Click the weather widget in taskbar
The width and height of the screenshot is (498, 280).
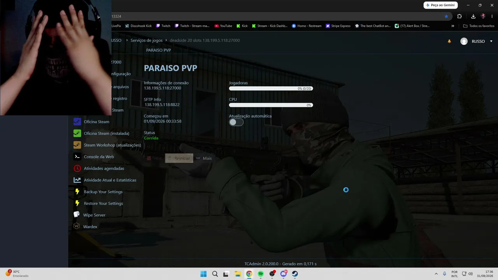[16, 274]
